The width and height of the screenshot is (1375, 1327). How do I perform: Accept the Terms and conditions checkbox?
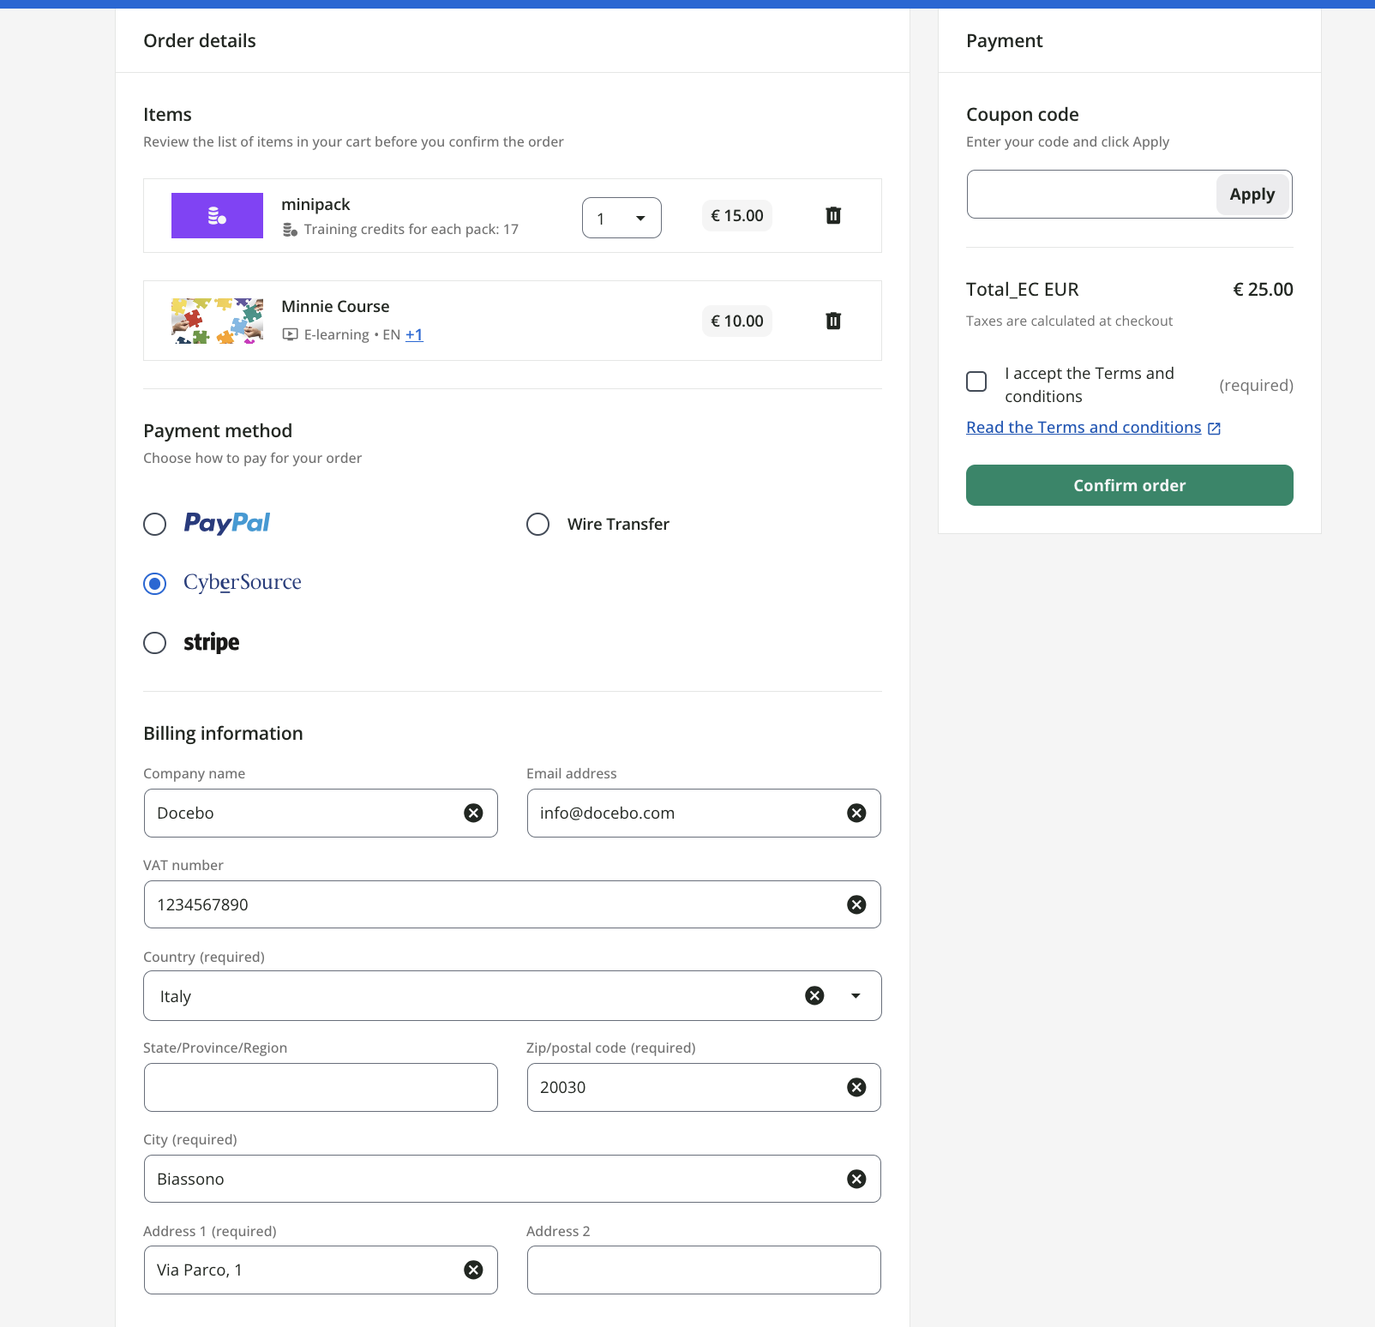976,381
